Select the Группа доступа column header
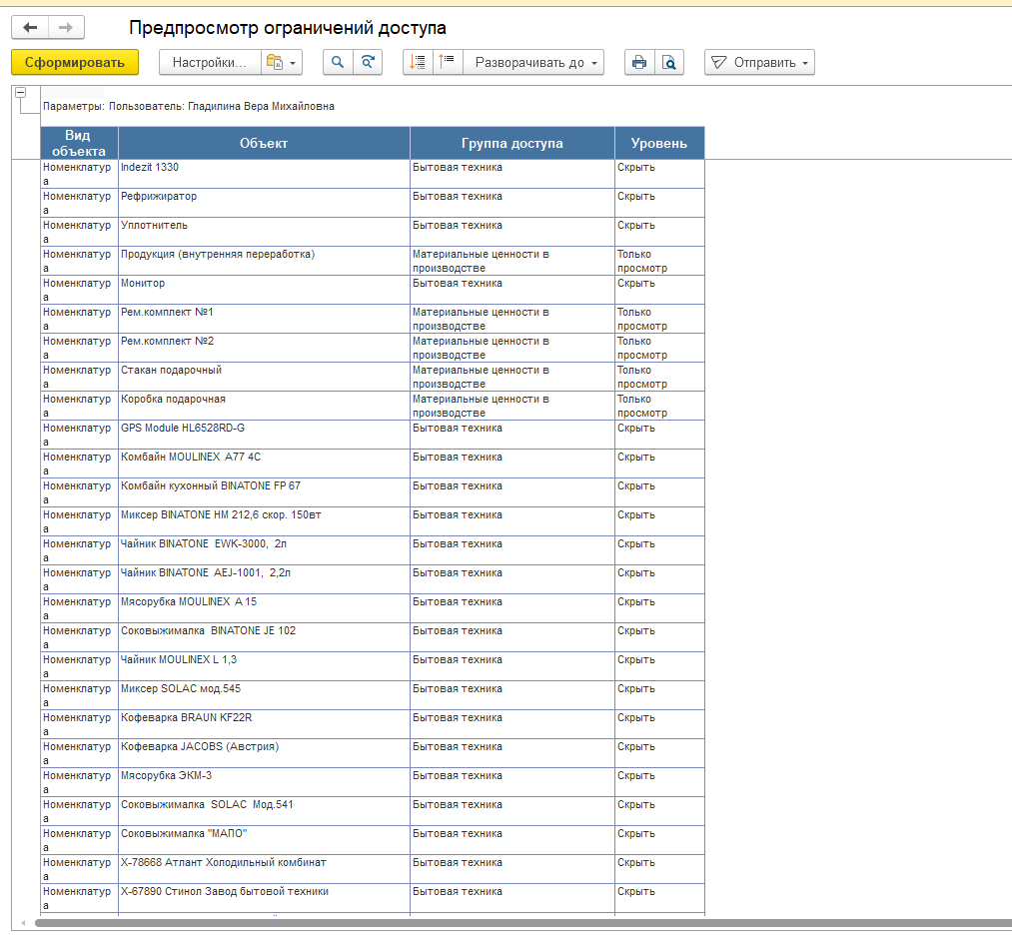 [x=512, y=143]
